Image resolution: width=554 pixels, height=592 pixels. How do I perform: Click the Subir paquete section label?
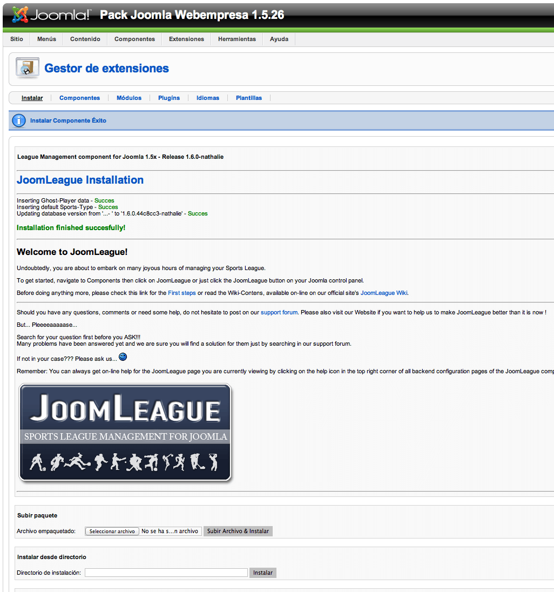pos(37,516)
